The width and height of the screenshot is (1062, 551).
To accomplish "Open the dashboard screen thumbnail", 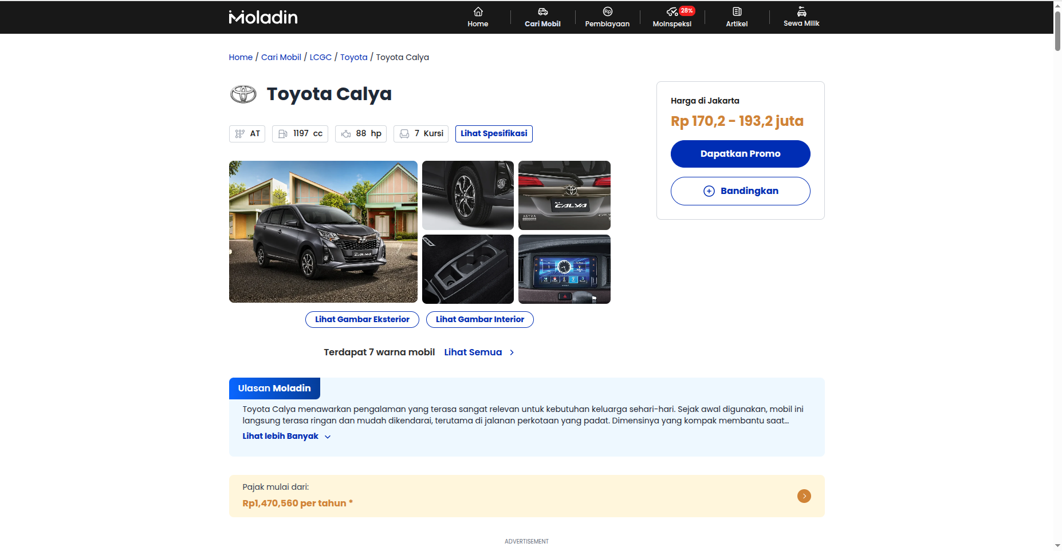I will [564, 269].
